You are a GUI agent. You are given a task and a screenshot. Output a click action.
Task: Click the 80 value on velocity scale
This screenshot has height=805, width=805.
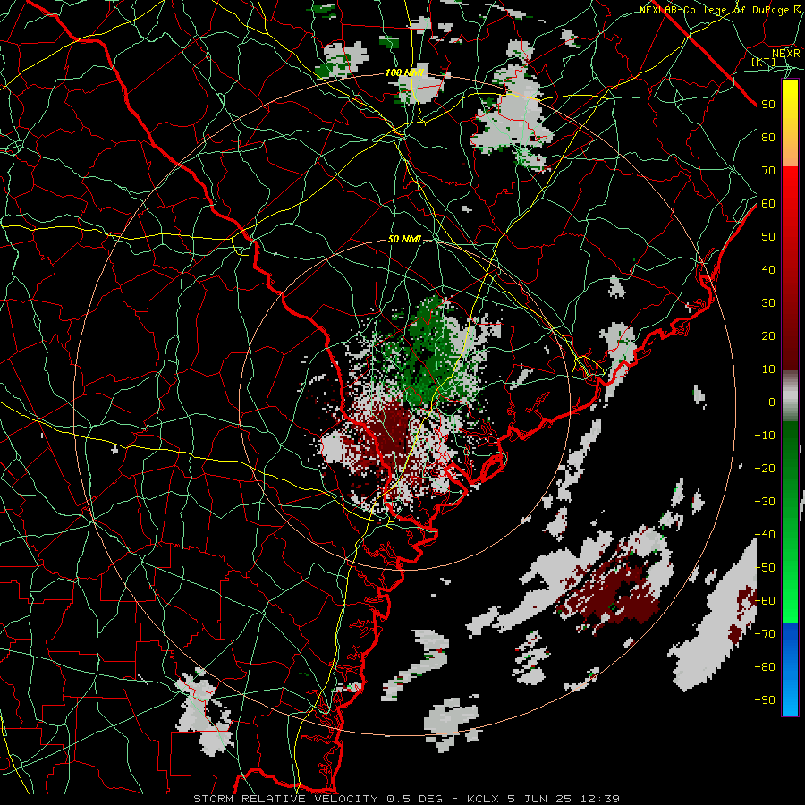point(768,137)
